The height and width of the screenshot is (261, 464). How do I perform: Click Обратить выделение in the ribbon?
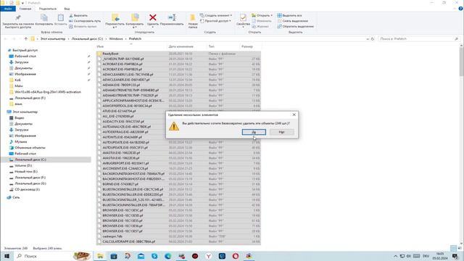(295, 26)
